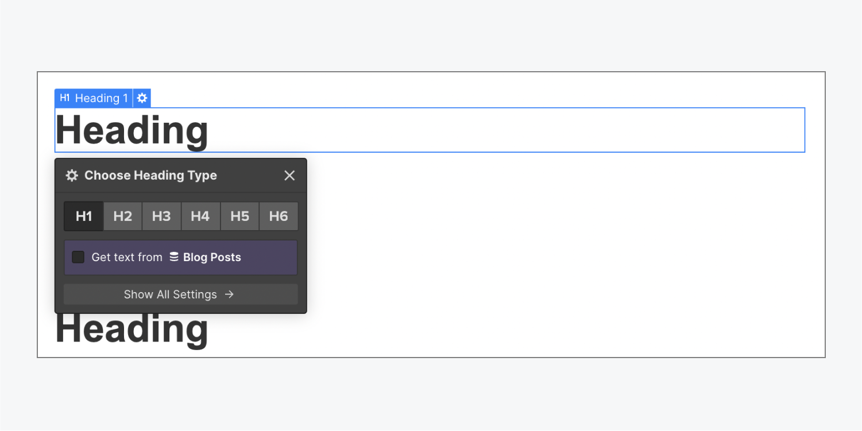Click the Blog Posts collection name
Image resolution: width=862 pixels, height=431 pixels.
pyautogui.click(x=212, y=257)
